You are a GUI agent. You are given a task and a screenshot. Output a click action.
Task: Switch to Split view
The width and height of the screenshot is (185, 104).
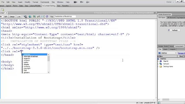(x=6, y=17)
